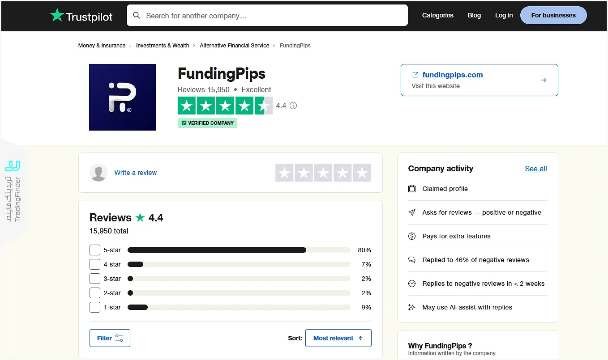Click the arrow on fundingpips.com card

[x=543, y=80]
